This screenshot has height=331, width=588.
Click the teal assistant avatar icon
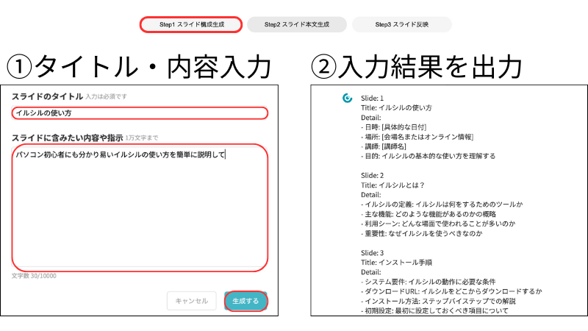[347, 99]
